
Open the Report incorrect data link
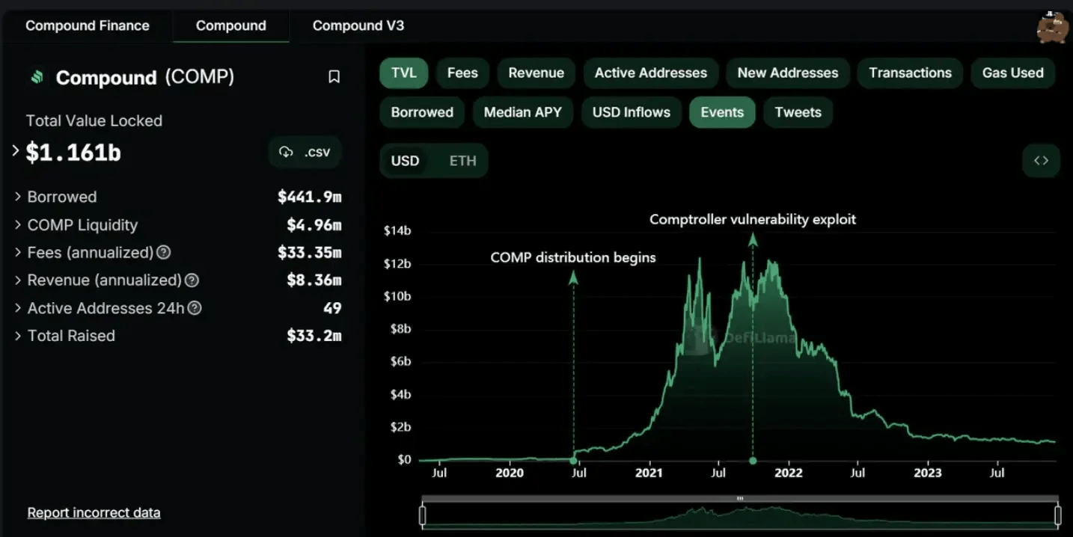coord(94,513)
